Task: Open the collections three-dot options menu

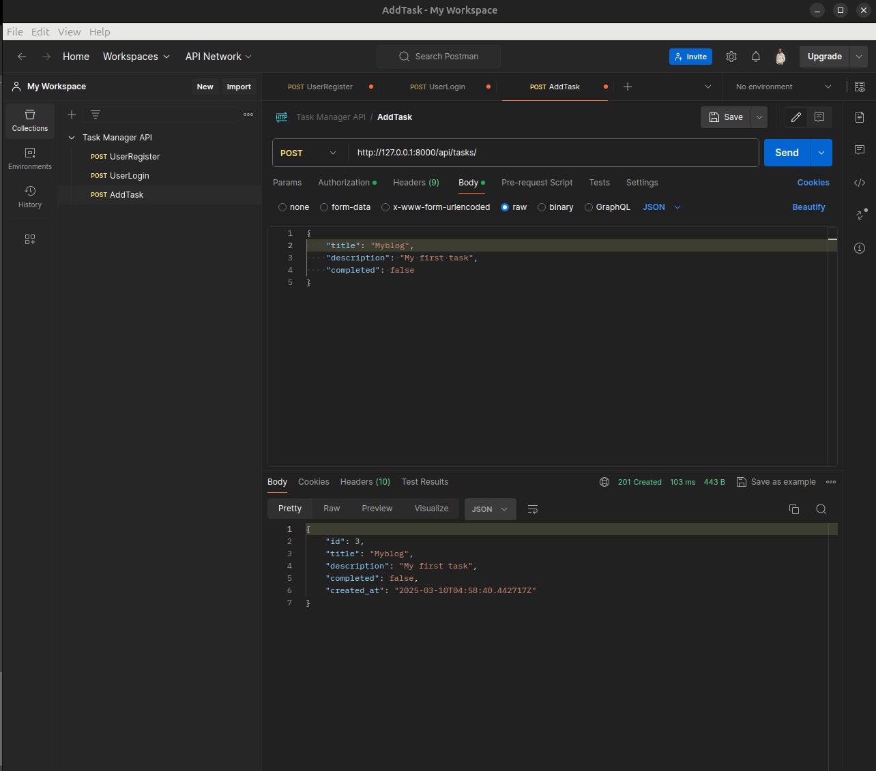Action: pyautogui.click(x=248, y=115)
